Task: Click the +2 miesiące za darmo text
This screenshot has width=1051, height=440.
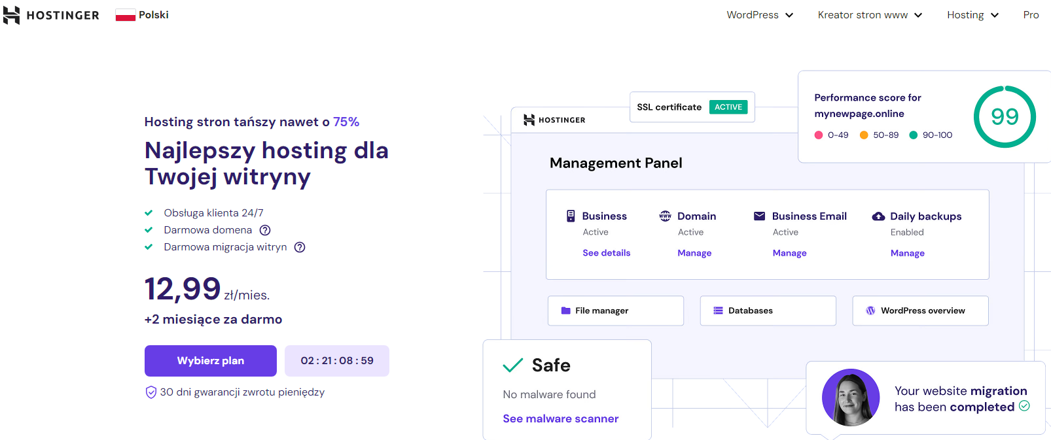Action: coord(213,320)
